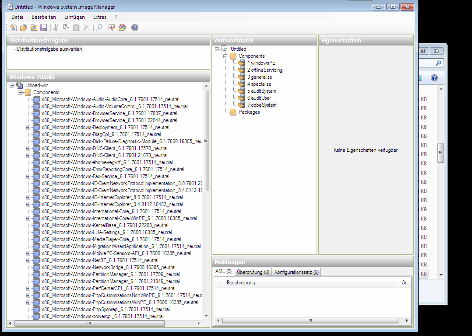Click the Upload-win image icon in tree
Screen dimensions: 472x336
(20, 85)
